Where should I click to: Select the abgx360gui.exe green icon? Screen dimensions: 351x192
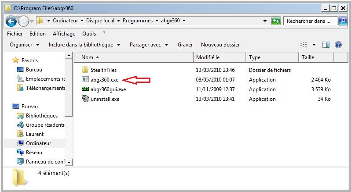click(85, 89)
